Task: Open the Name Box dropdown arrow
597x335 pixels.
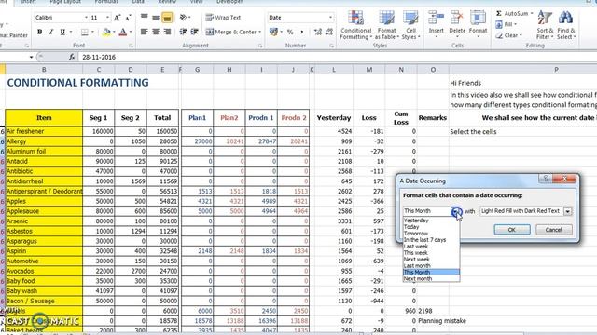Action: point(31,57)
